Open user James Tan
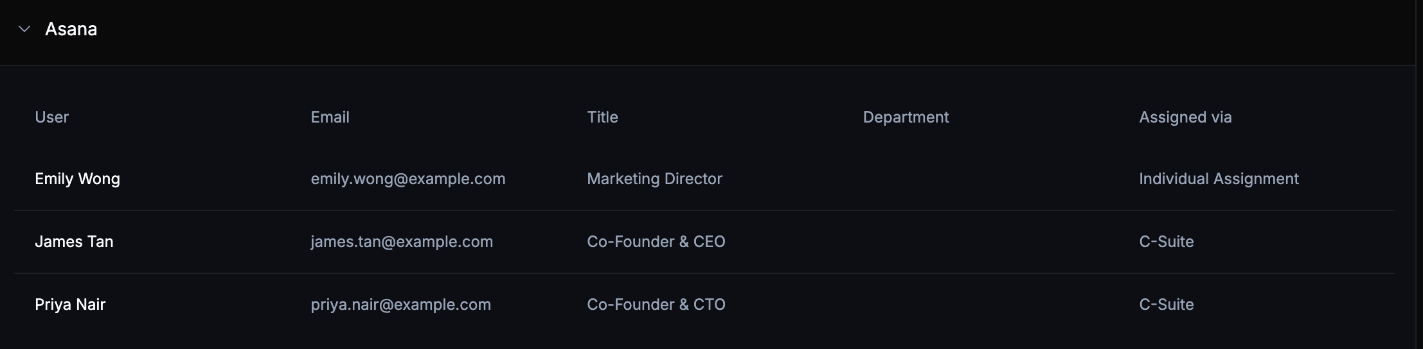The width and height of the screenshot is (1423, 349). 74,241
